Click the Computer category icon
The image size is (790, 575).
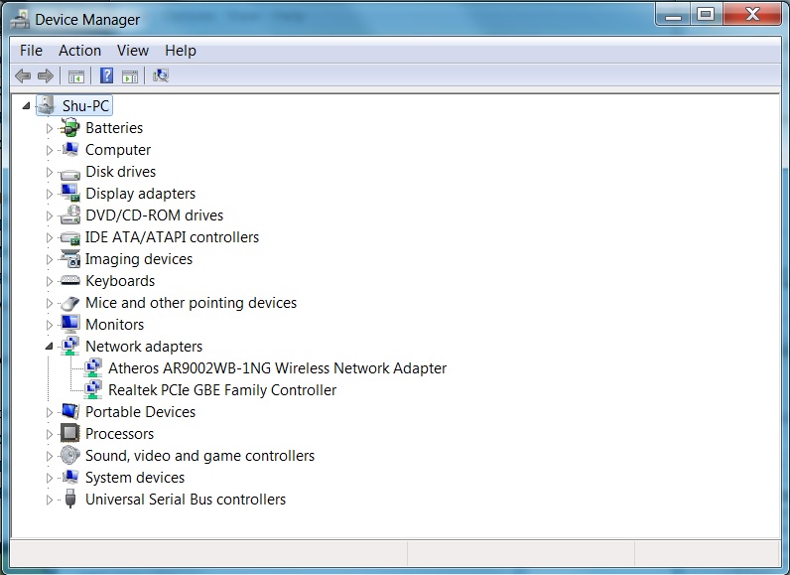[x=69, y=149]
